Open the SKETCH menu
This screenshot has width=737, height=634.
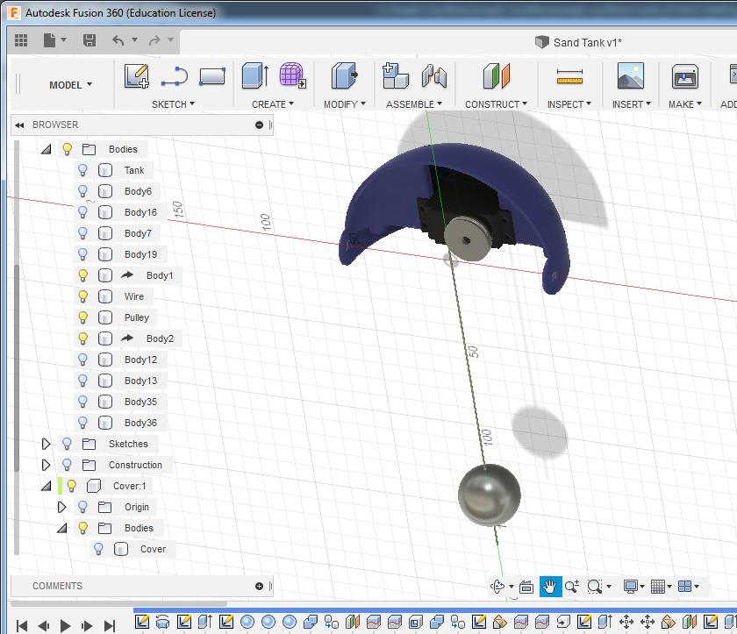(173, 104)
